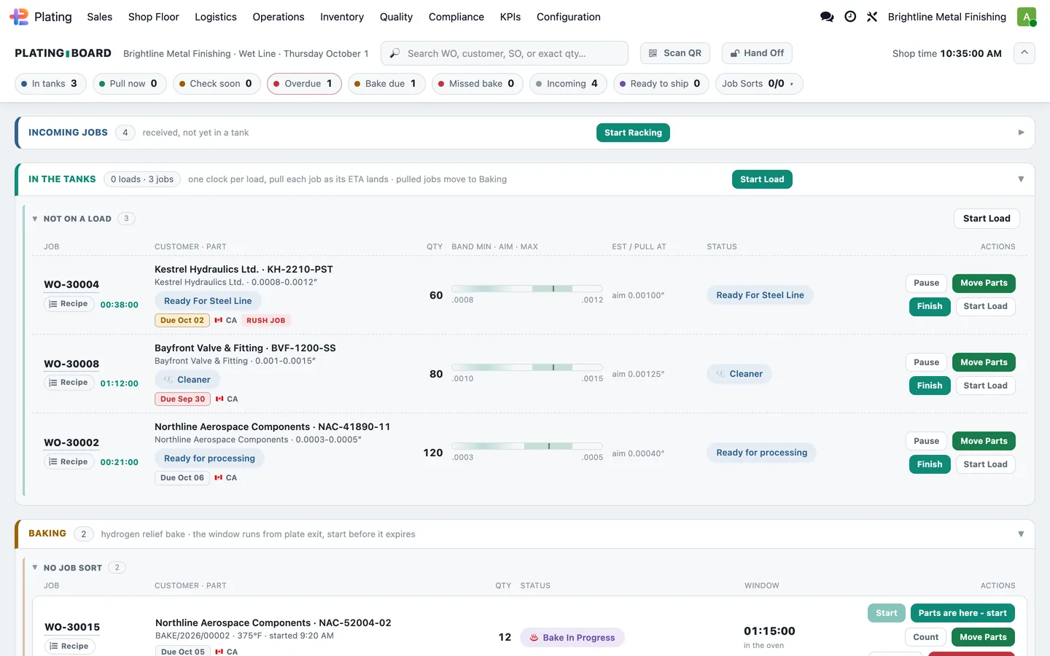Click the Plating app logo icon
Viewport: 1050px width, 656px height.
click(x=19, y=17)
